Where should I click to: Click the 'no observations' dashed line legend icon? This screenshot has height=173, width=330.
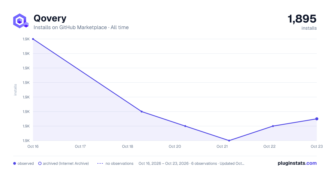click(100, 163)
